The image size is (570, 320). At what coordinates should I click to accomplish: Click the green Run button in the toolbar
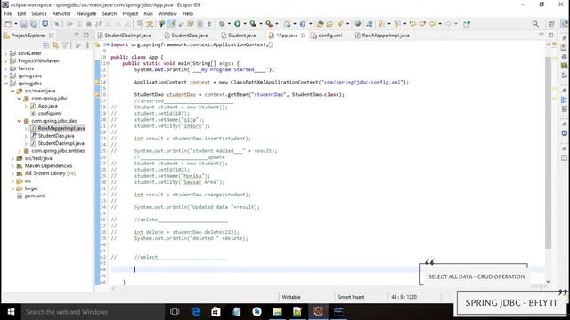point(238,24)
